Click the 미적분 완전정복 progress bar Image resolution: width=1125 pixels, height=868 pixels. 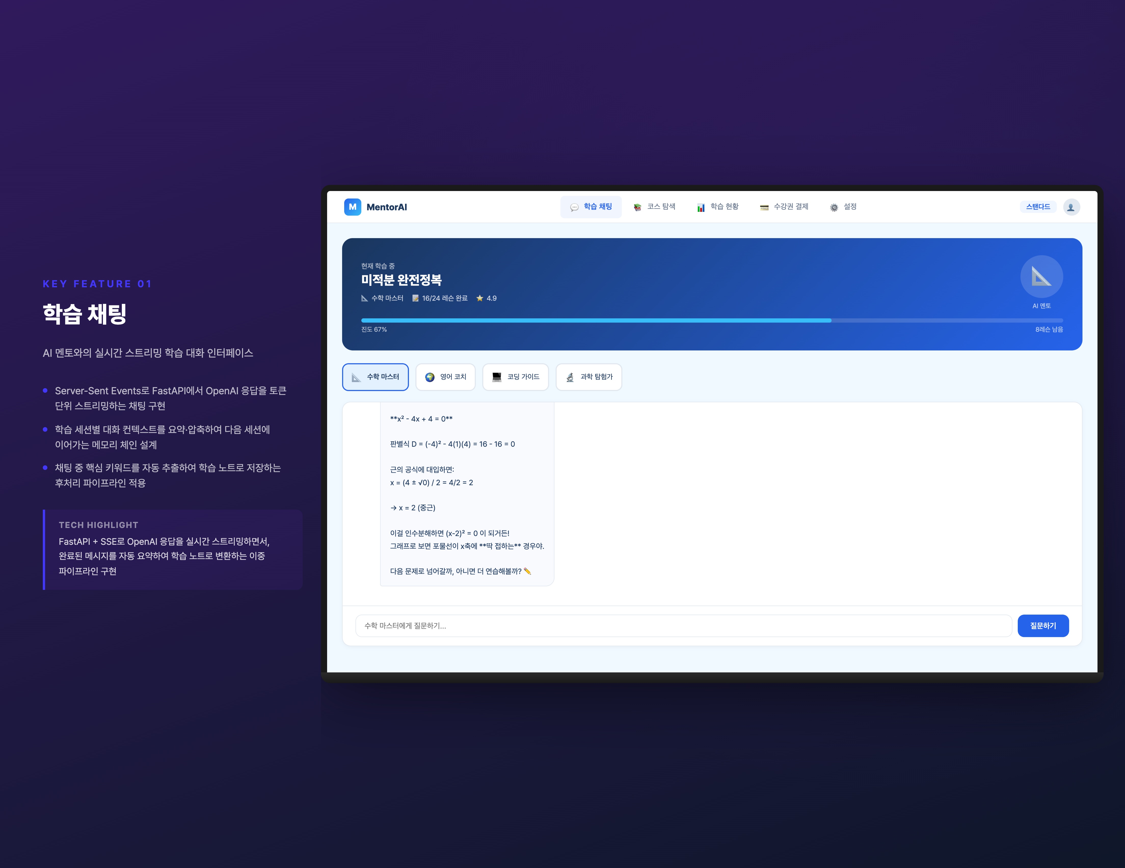(x=711, y=320)
